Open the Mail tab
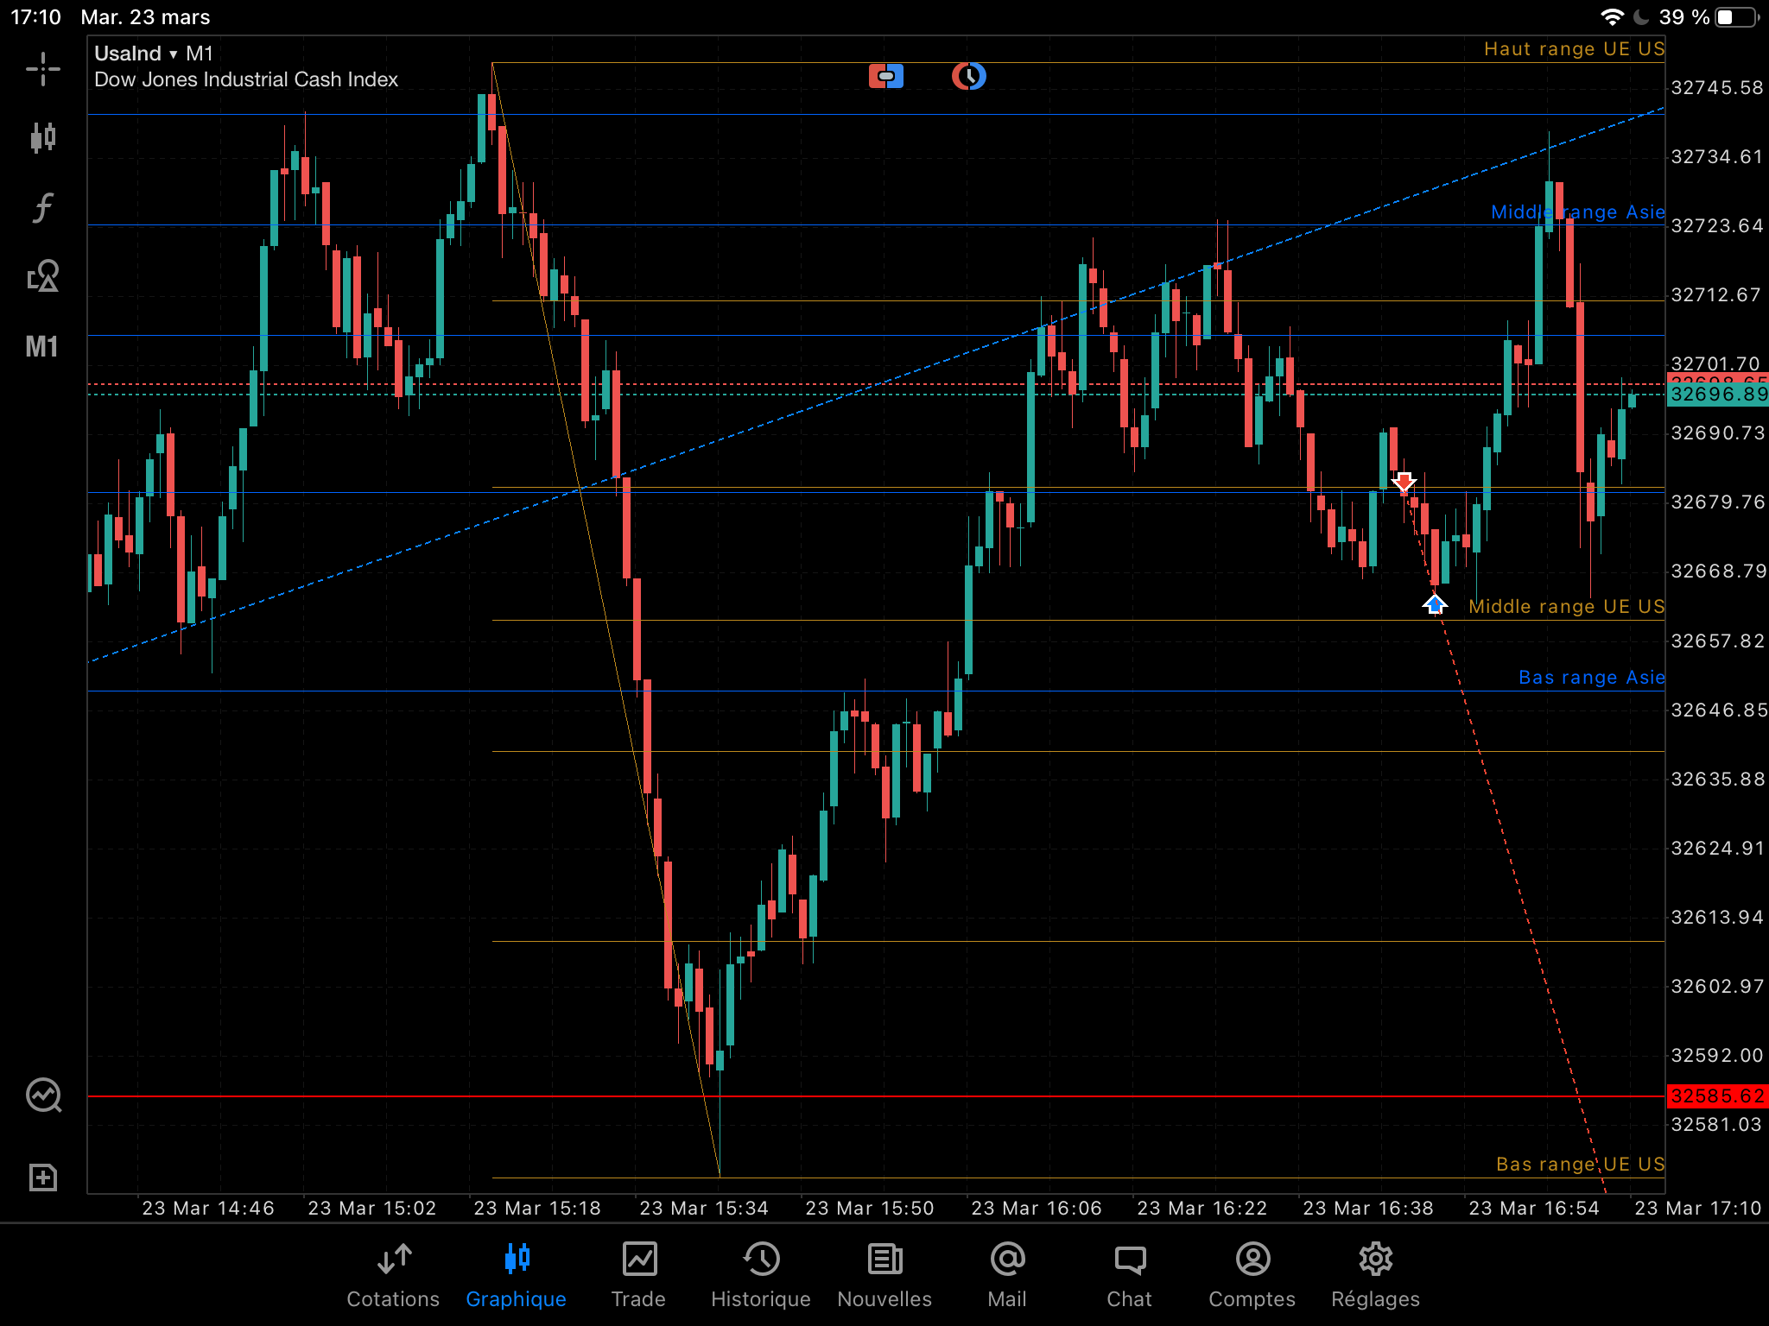1769x1326 pixels. pyautogui.click(x=1007, y=1276)
